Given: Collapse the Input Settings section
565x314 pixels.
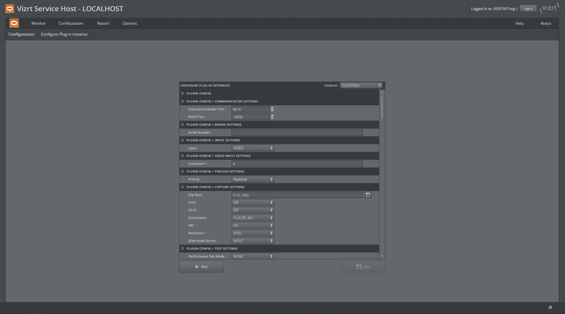Looking at the screenshot, I should (x=182, y=140).
